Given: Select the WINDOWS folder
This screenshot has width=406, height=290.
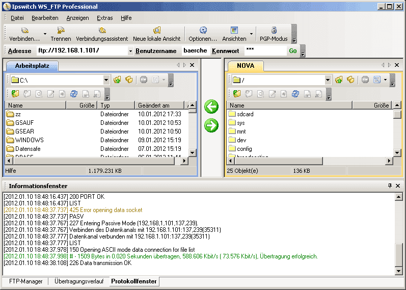Looking at the screenshot, I should click(25, 140).
